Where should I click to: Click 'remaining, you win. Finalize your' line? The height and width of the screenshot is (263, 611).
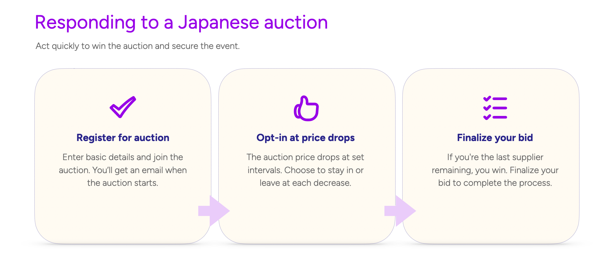click(495, 170)
